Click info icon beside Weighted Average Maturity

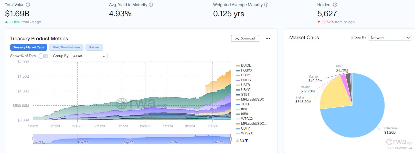(x=266, y=5)
